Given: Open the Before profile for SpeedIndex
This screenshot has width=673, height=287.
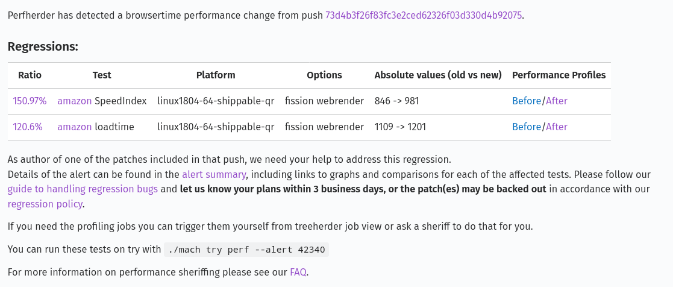Looking at the screenshot, I should pos(526,101).
